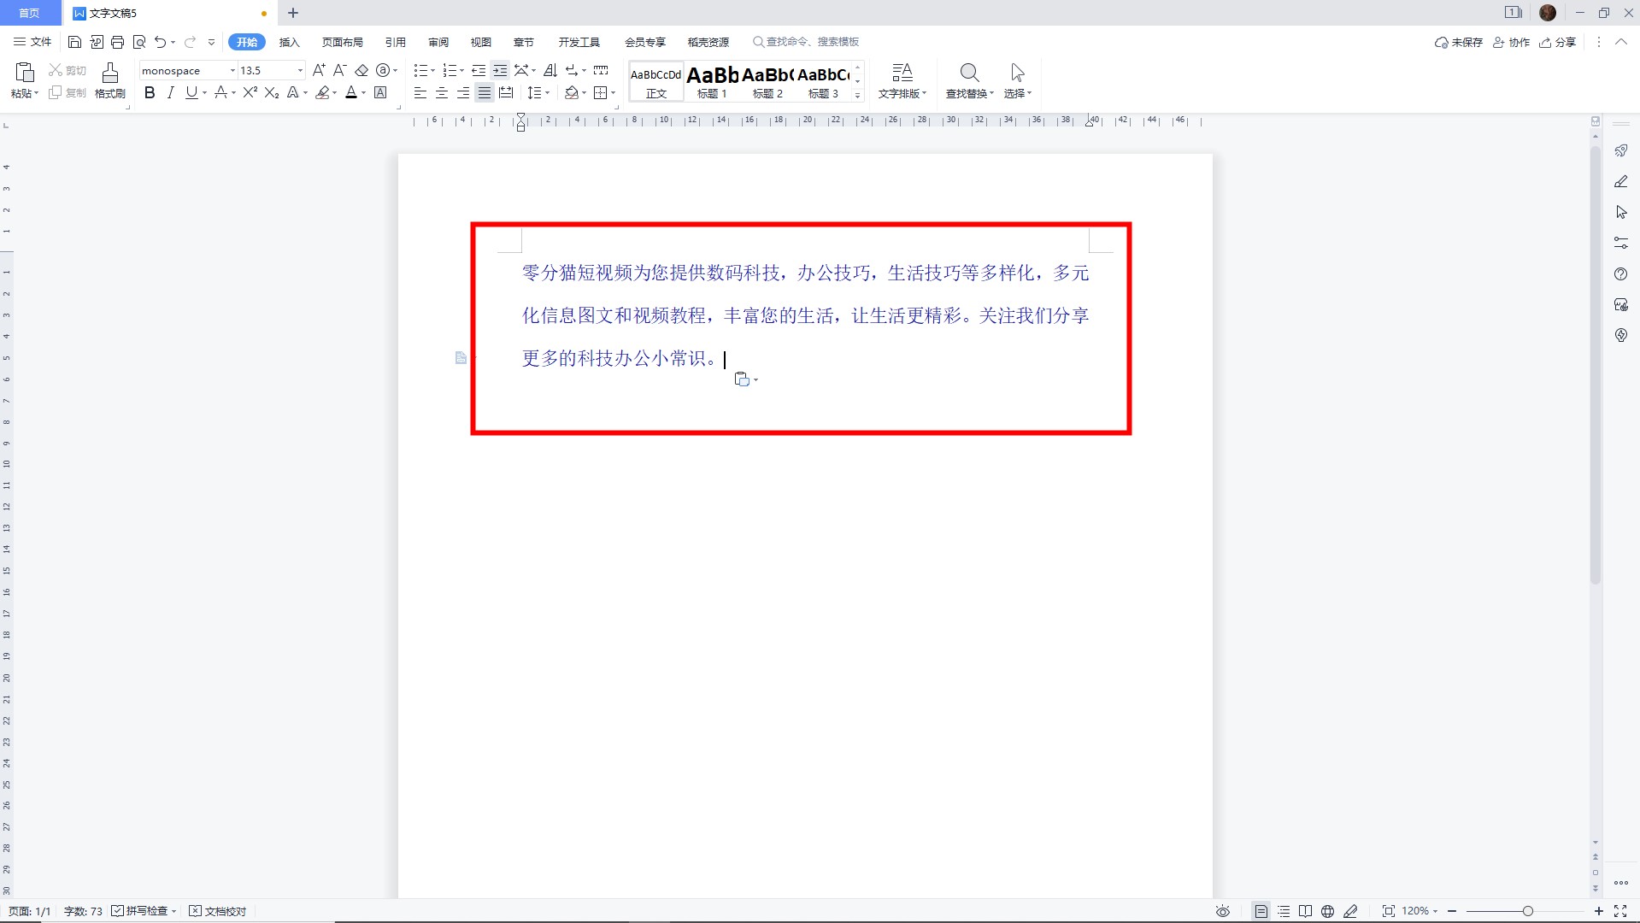Select the clear formatting eraser icon

point(361,70)
